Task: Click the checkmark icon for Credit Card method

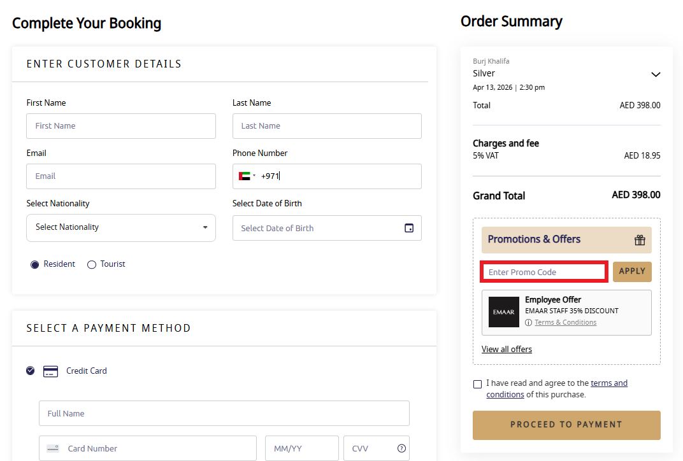Action: tap(30, 371)
